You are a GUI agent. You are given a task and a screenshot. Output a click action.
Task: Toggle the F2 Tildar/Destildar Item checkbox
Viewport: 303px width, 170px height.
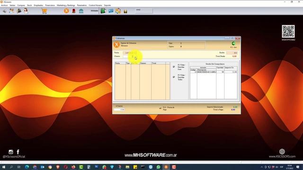(174, 67)
